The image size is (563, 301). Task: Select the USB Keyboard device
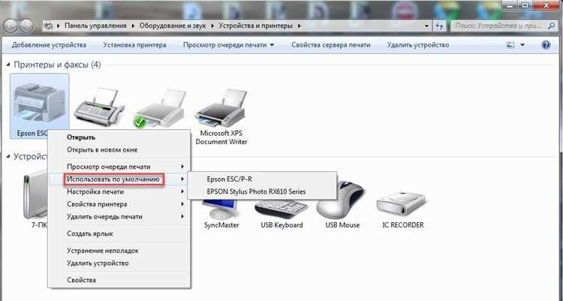coord(281,215)
